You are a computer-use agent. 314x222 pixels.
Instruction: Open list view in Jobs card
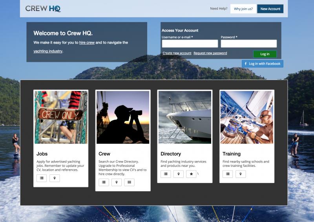coord(42,178)
